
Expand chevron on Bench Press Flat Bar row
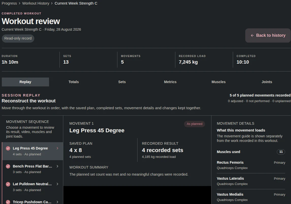click(57, 166)
